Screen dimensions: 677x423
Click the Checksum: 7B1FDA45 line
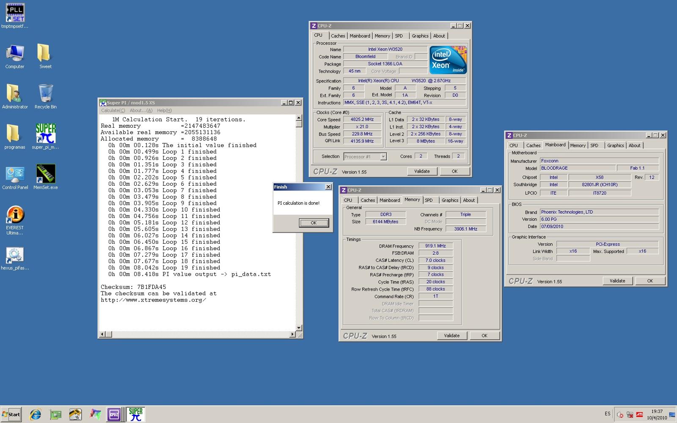pyautogui.click(x=133, y=287)
